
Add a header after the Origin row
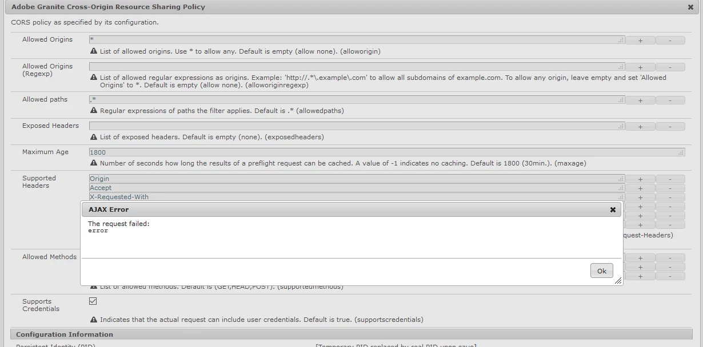point(640,179)
